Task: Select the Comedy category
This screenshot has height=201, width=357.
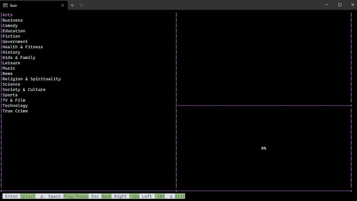Action: coord(10,25)
